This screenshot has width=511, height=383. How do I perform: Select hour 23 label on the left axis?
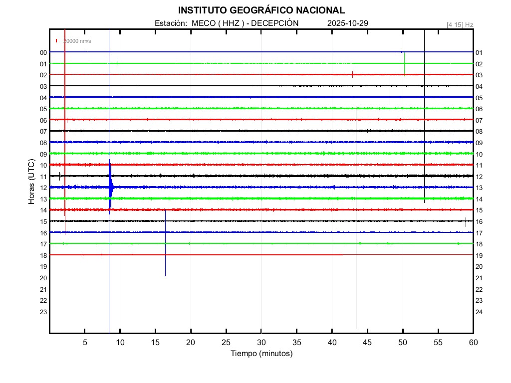(43, 312)
